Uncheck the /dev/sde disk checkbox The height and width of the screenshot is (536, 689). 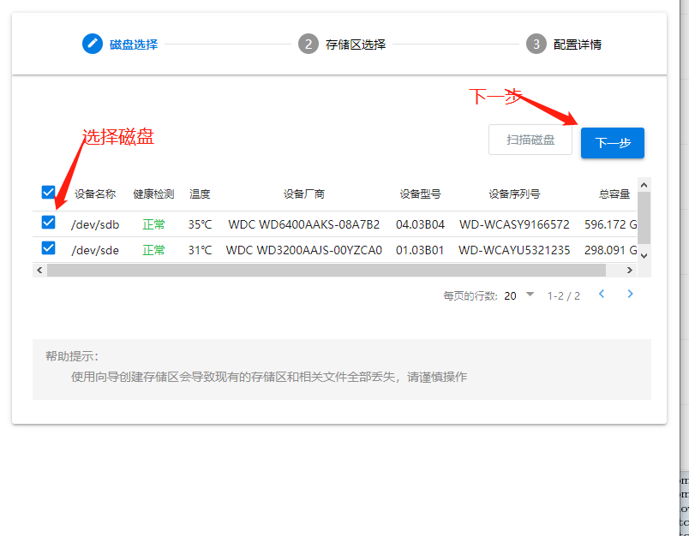tap(49, 249)
